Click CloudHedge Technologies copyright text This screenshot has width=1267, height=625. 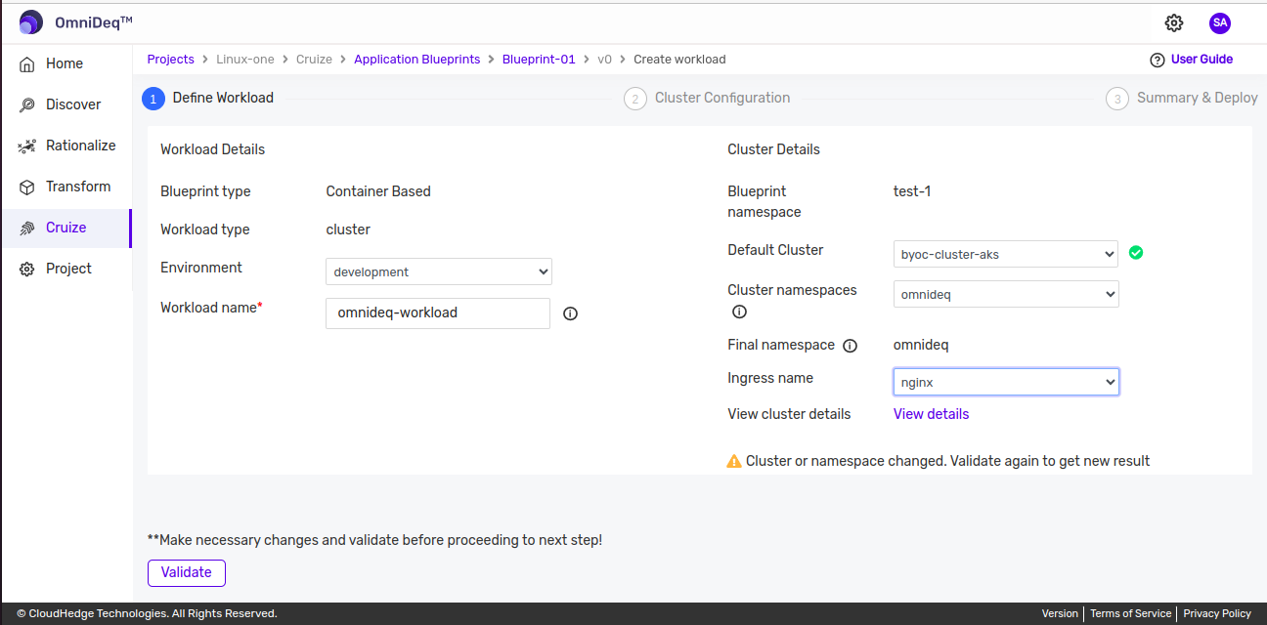coord(148,613)
